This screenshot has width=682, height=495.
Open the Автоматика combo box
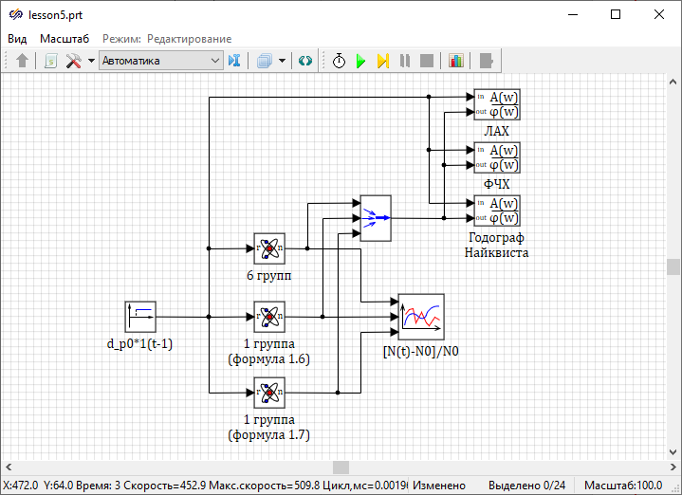(x=160, y=61)
